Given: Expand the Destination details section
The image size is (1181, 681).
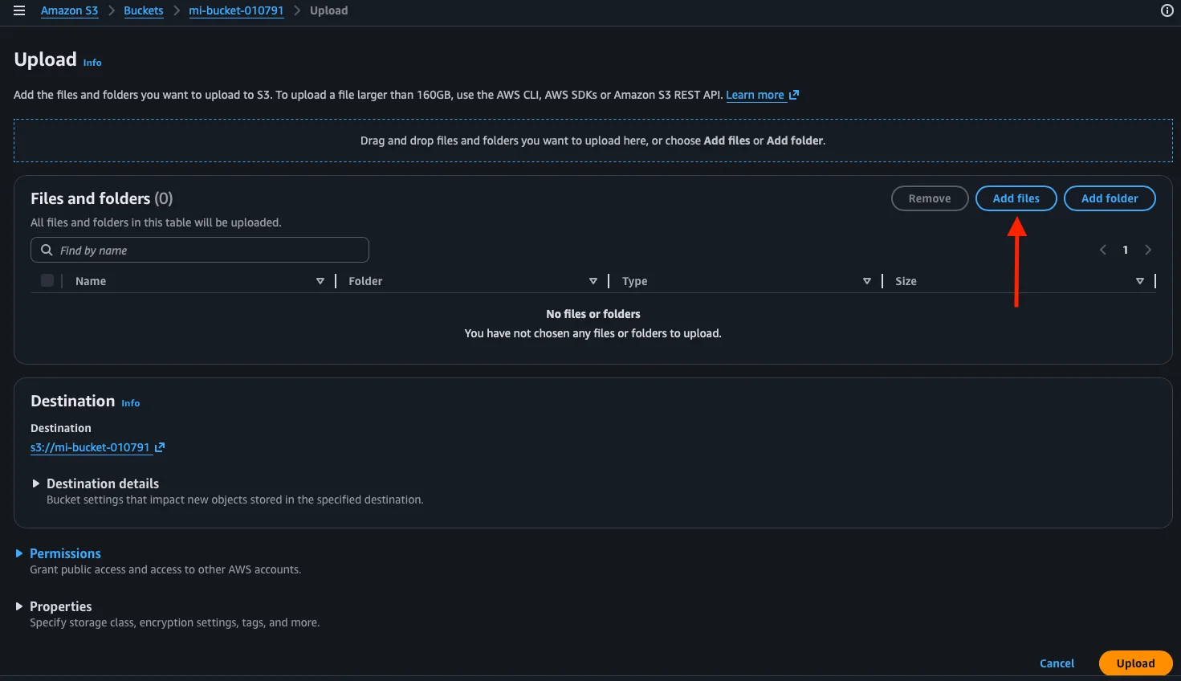Looking at the screenshot, I should coord(36,483).
